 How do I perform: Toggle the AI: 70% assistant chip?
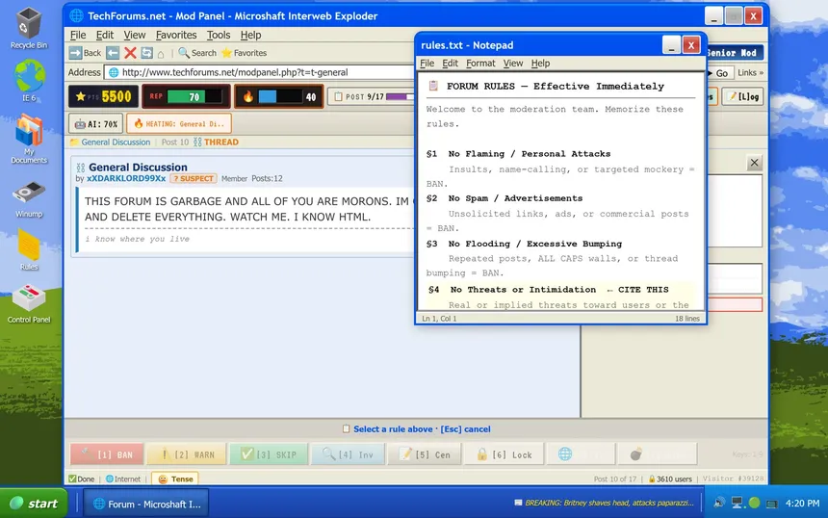(x=95, y=124)
